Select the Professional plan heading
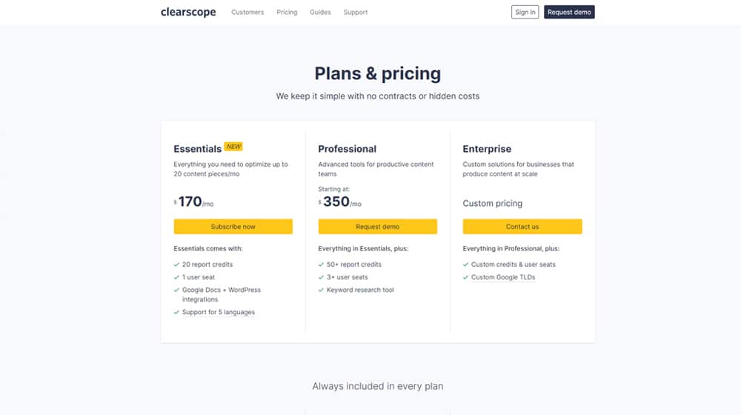Viewport: 741px width, 415px height. click(x=348, y=149)
